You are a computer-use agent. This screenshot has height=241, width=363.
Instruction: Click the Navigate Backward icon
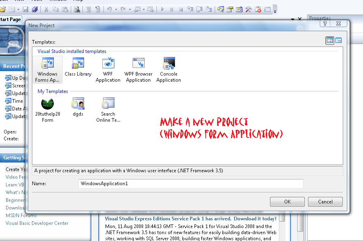(x=137, y=9)
